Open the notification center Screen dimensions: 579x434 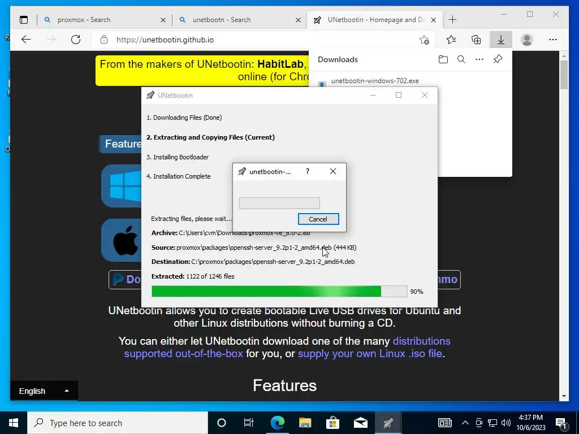561,423
